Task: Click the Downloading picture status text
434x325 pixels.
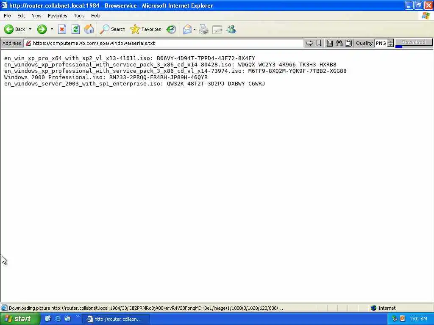Action: 146,308
